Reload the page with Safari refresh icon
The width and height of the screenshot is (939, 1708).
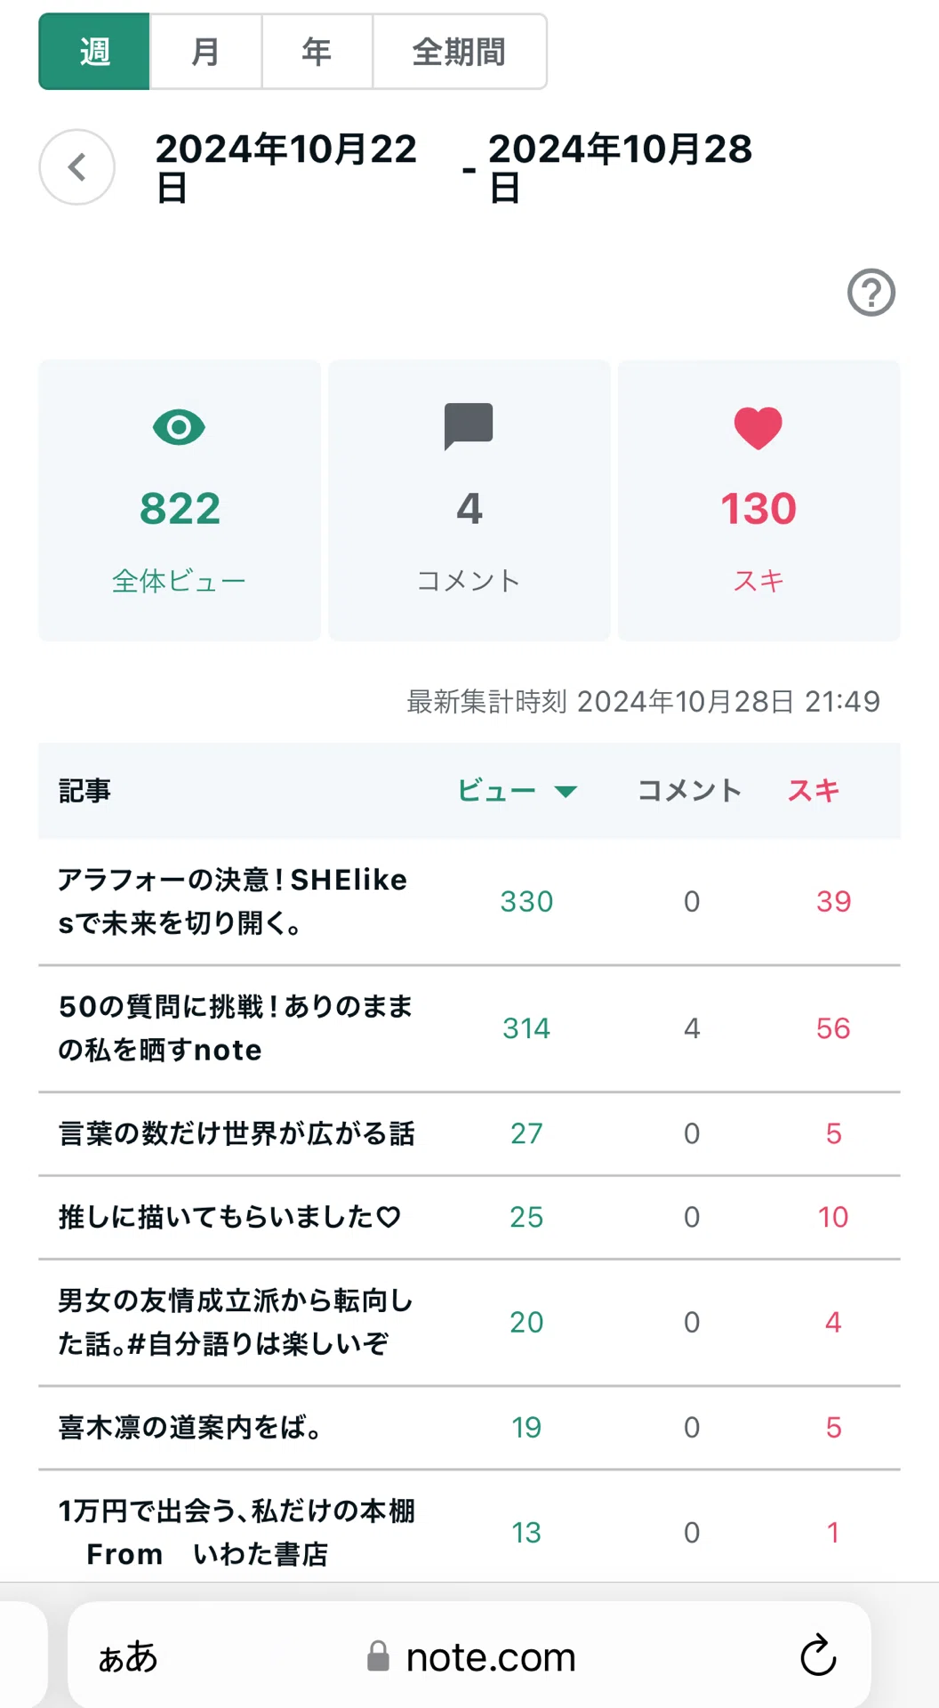point(818,1656)
